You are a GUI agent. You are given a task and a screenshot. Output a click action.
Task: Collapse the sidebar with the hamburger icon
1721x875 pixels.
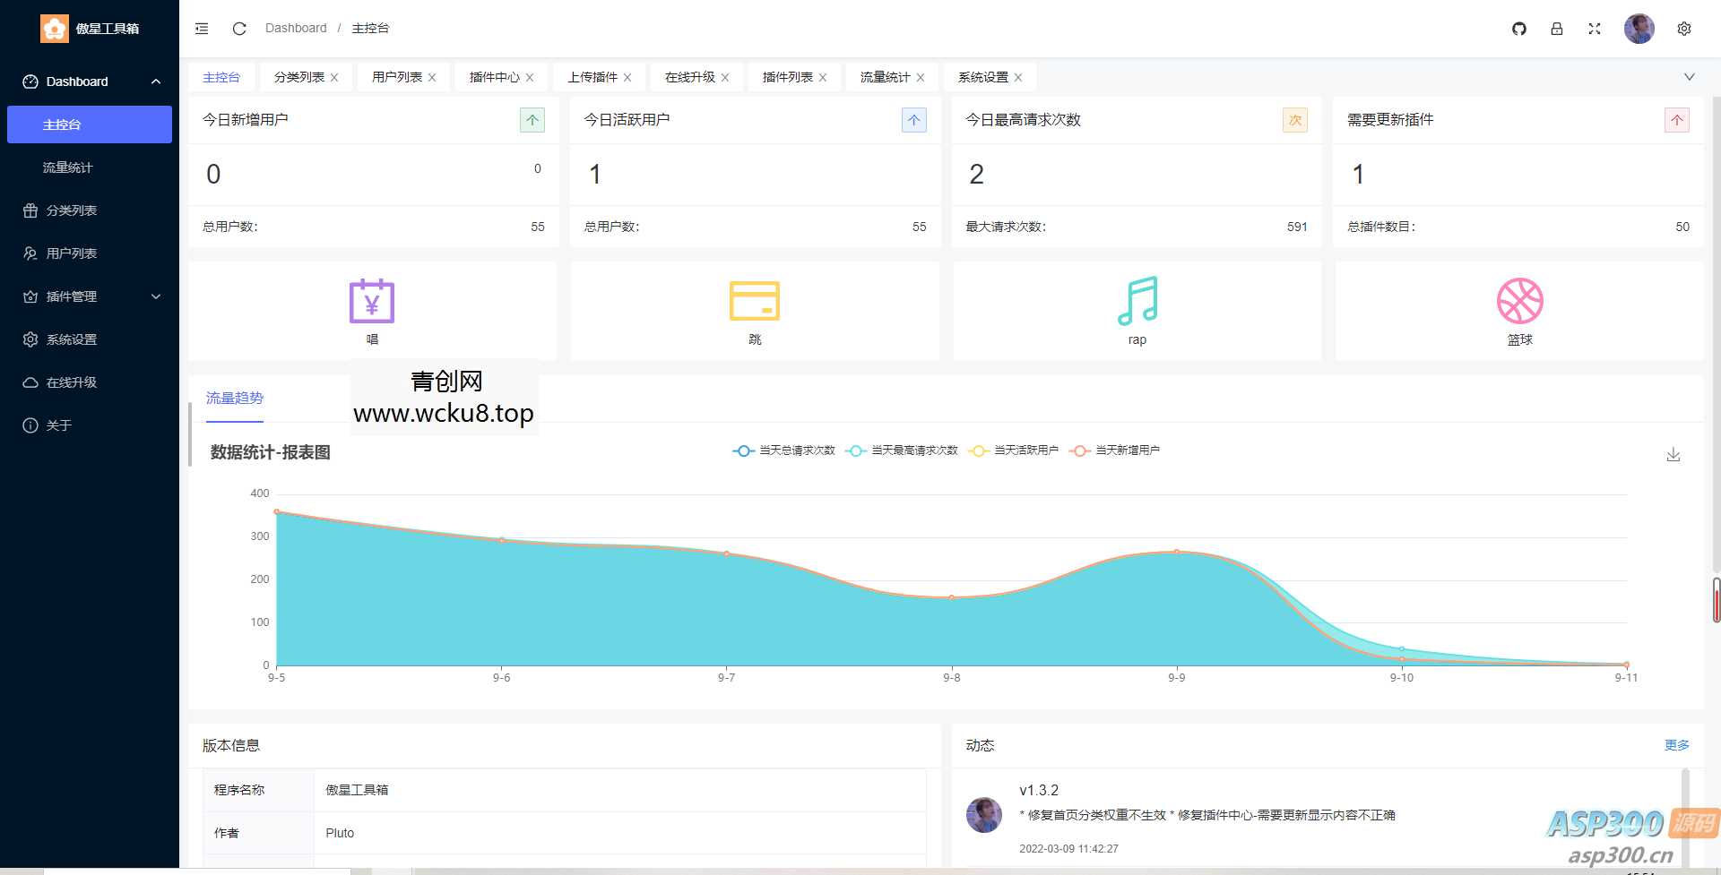[201, 28]
